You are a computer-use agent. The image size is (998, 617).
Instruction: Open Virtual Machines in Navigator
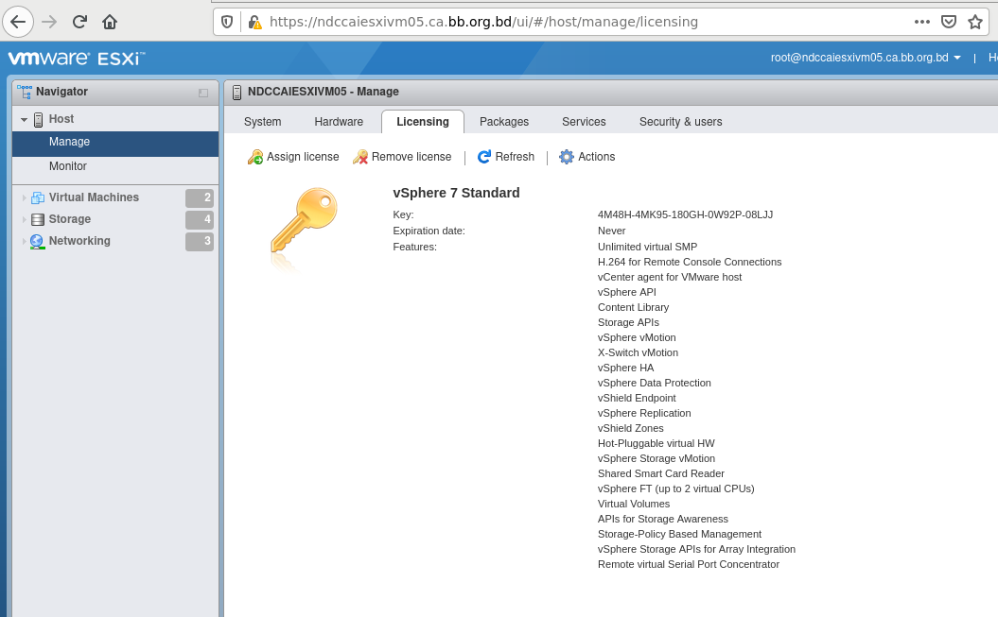(x=94, y=197)
